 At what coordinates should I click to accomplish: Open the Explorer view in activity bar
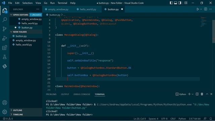pos(4,10)
